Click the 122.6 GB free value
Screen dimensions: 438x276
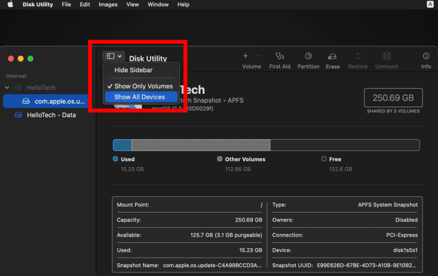click(341, 169)
